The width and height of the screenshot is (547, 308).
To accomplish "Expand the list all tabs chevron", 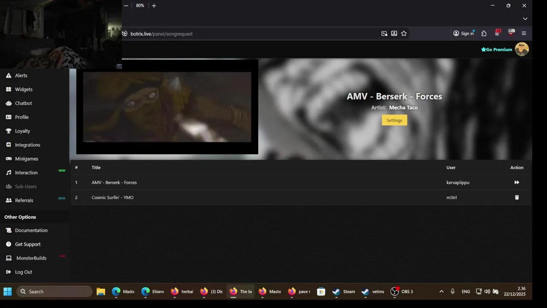I will pyautogui.click(x=525, y=19).
